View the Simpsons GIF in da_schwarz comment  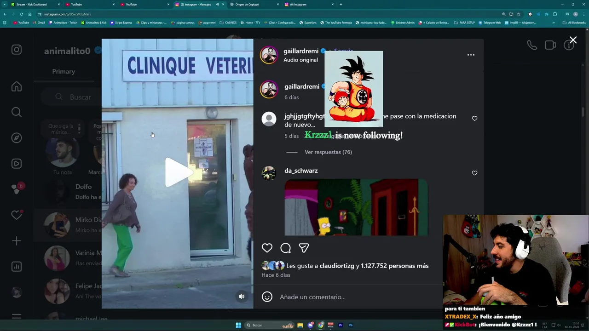click(x=356, y=207)
